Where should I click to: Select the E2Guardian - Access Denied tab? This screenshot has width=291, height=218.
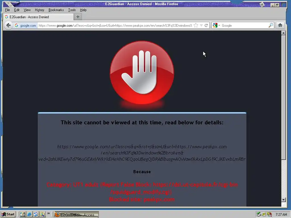[x=38, y=17]
